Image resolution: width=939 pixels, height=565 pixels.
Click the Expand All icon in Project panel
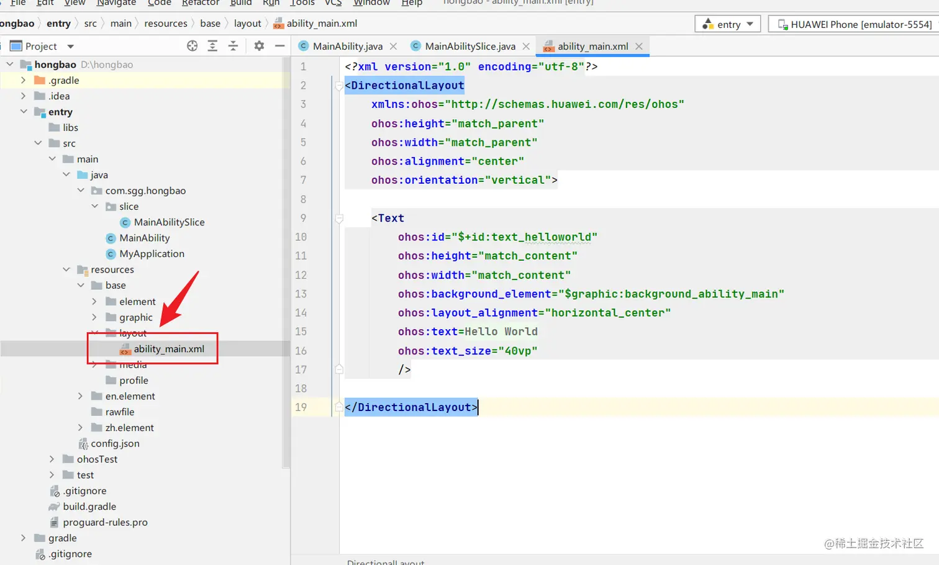pyautogui.click(x=212, y=46)
